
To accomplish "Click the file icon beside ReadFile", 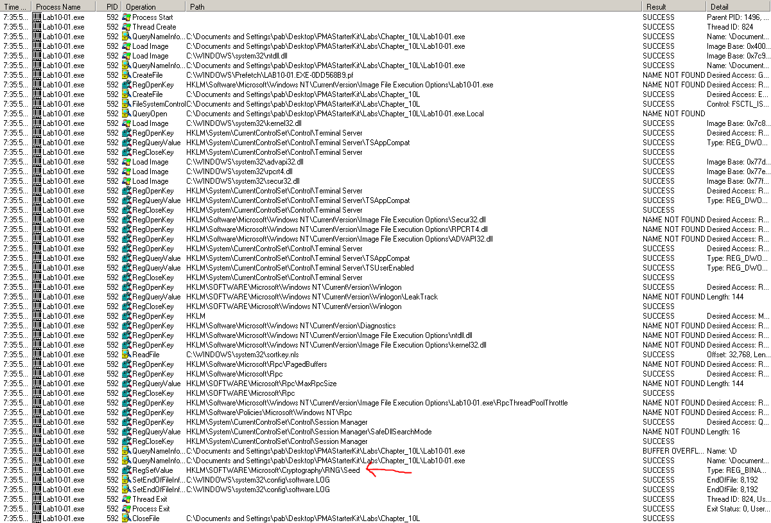I will [x=126, y=355].
